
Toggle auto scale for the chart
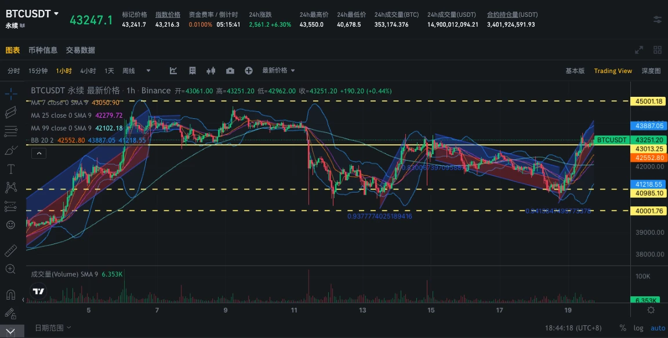pos(658,328)
